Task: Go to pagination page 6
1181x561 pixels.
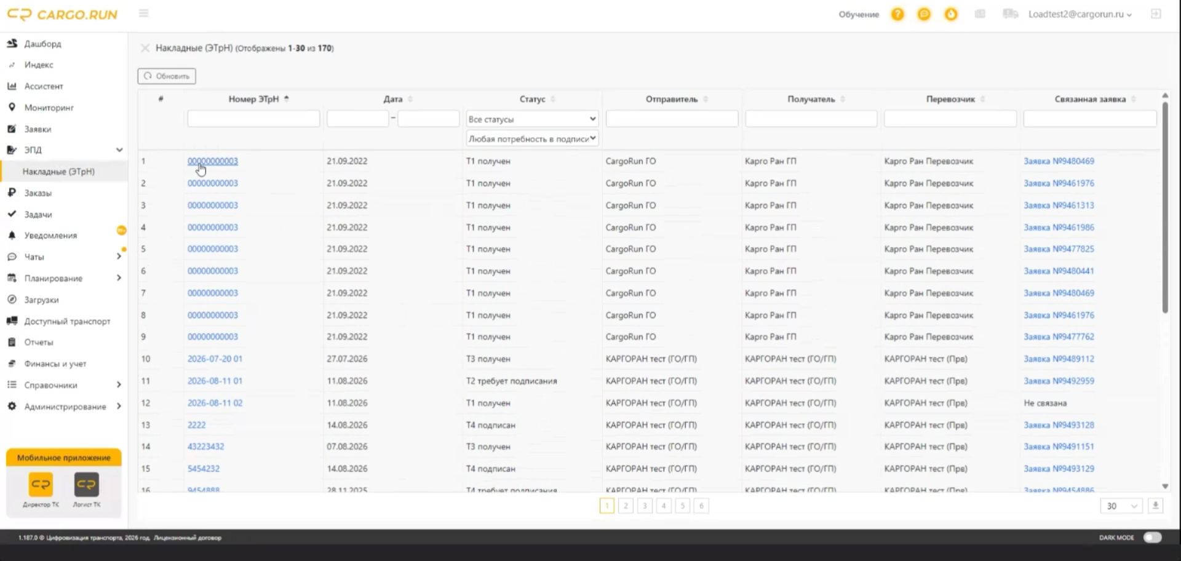Action: pos(701,506)
